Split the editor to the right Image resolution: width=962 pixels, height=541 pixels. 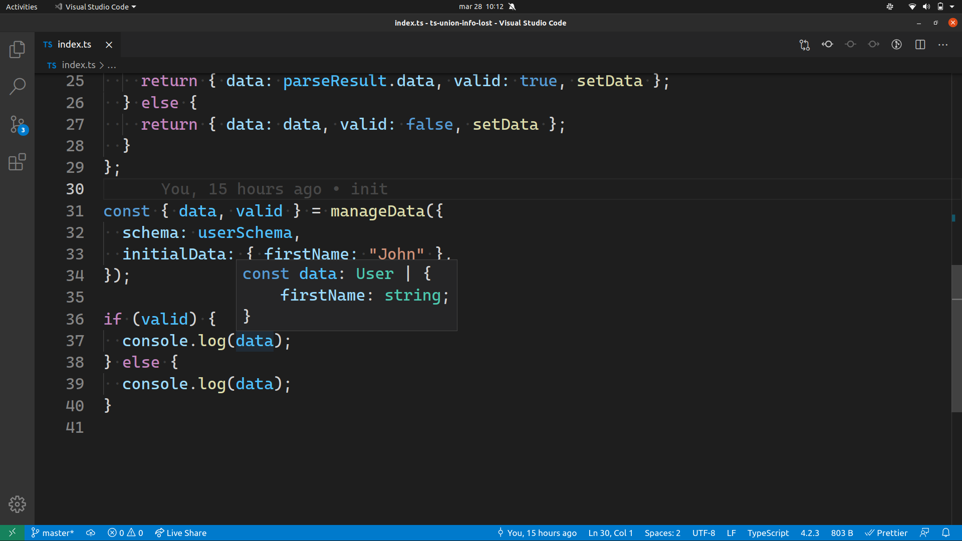point(920,45)
